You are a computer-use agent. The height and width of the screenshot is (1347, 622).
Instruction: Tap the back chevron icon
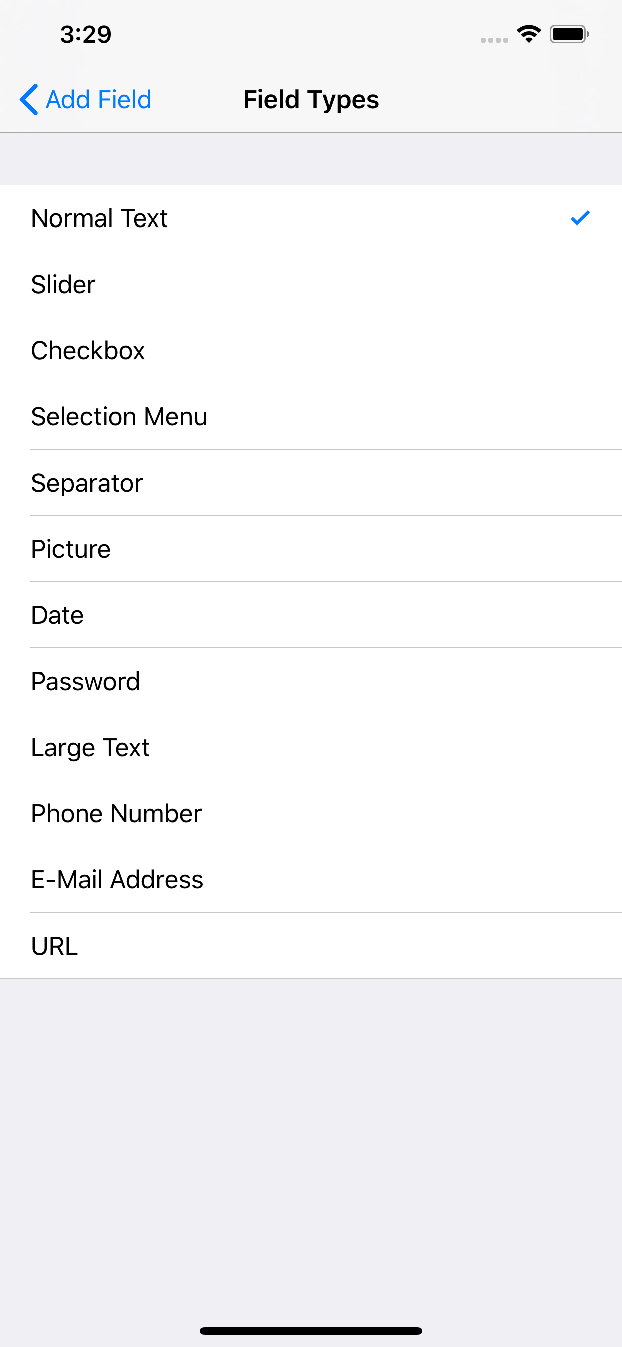pos(29,99)
